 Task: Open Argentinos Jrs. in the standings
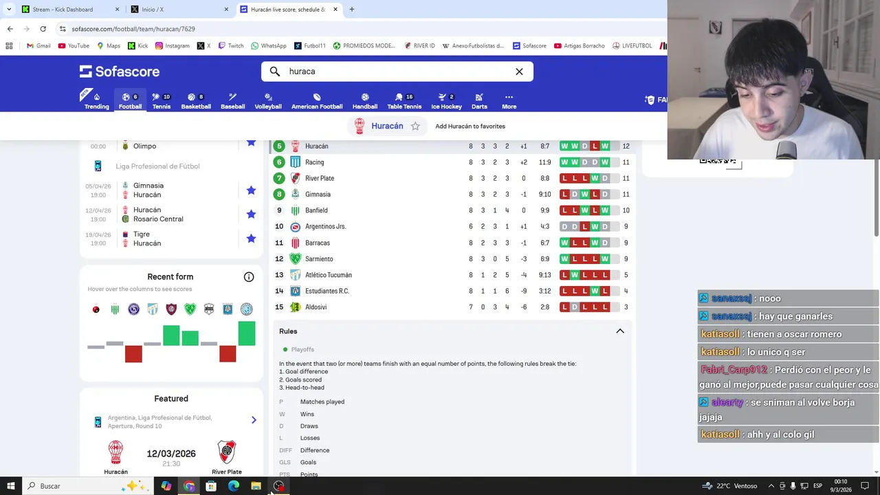tap(452, 226)
